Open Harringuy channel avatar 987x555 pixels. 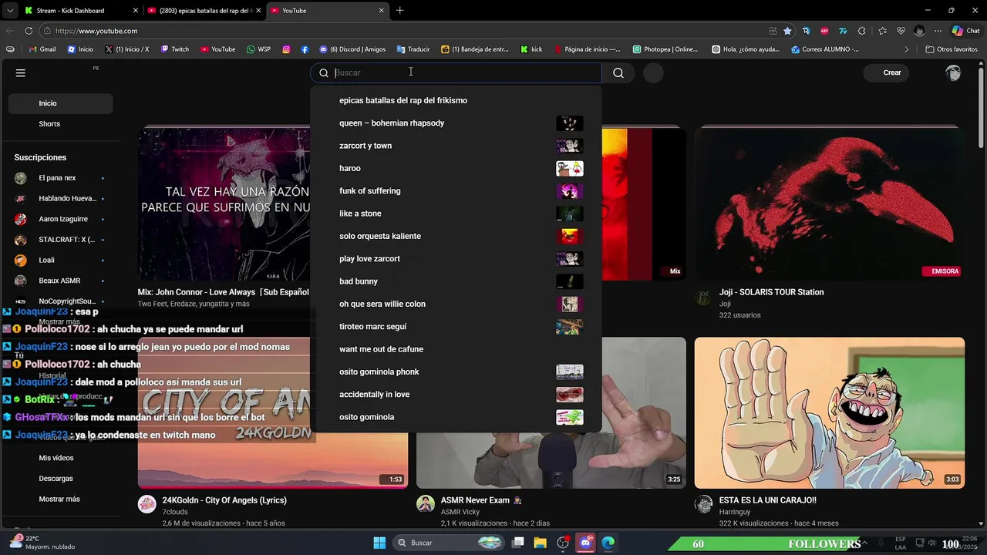point(703,504)
